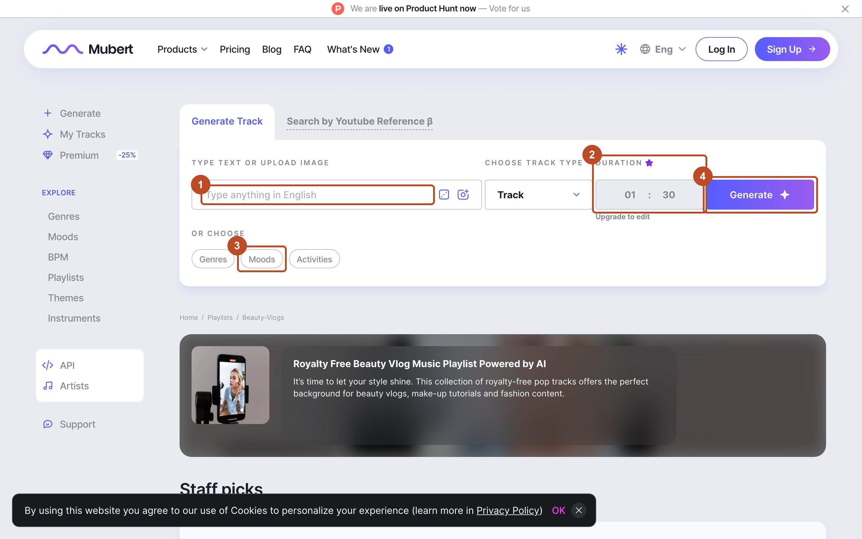Click the Generate button sparkle icon
Viewport: 862px width, 539px height.
click(x=785, y=195)
